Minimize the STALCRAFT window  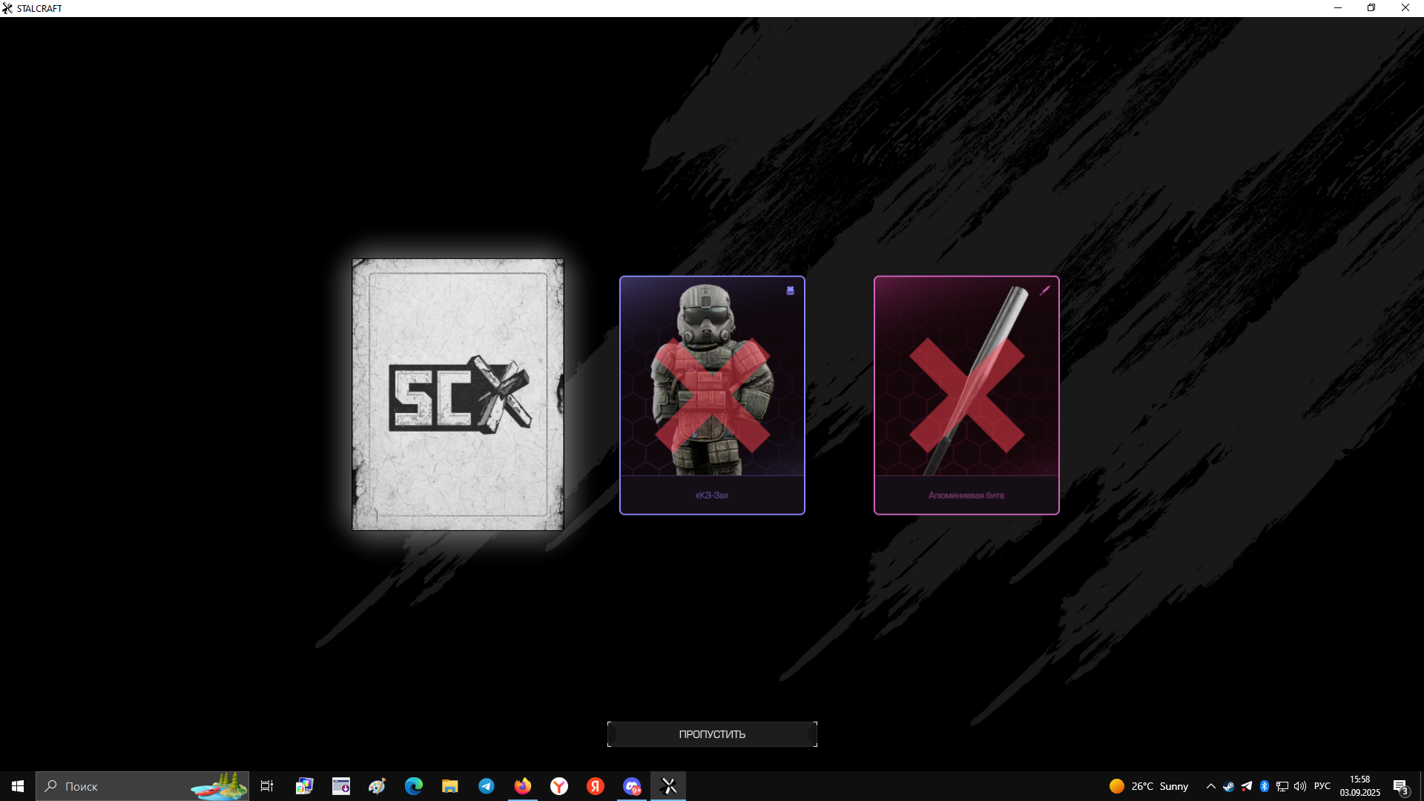click(x=1338, y=8)
